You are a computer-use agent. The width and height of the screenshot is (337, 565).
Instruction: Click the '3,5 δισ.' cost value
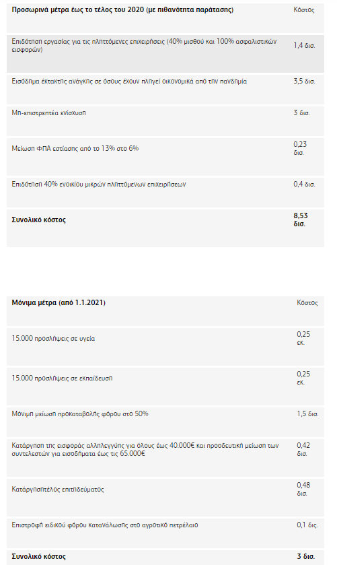click(304, 81)
